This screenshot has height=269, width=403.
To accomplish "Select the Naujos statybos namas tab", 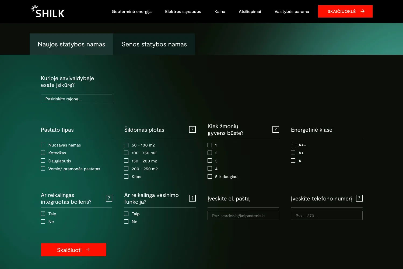I will (x=71, y=44).
